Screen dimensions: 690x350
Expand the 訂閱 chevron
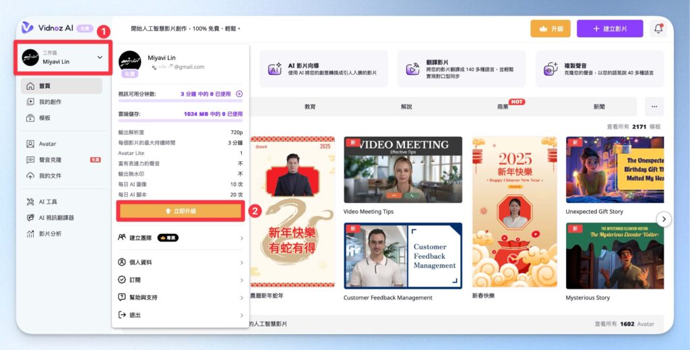click(242, 280)
